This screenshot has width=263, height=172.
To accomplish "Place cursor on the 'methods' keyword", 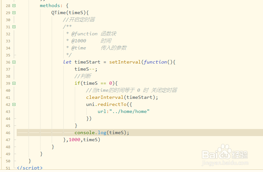I will click(50, 5).
